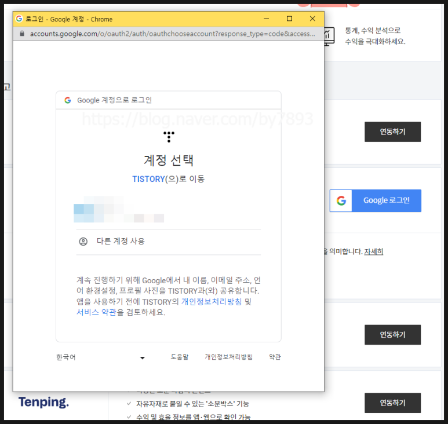Viewport: 448px width, 424px height.
Task: Click the 연동하기 button in the Tenping row
Action: [392, 403]
